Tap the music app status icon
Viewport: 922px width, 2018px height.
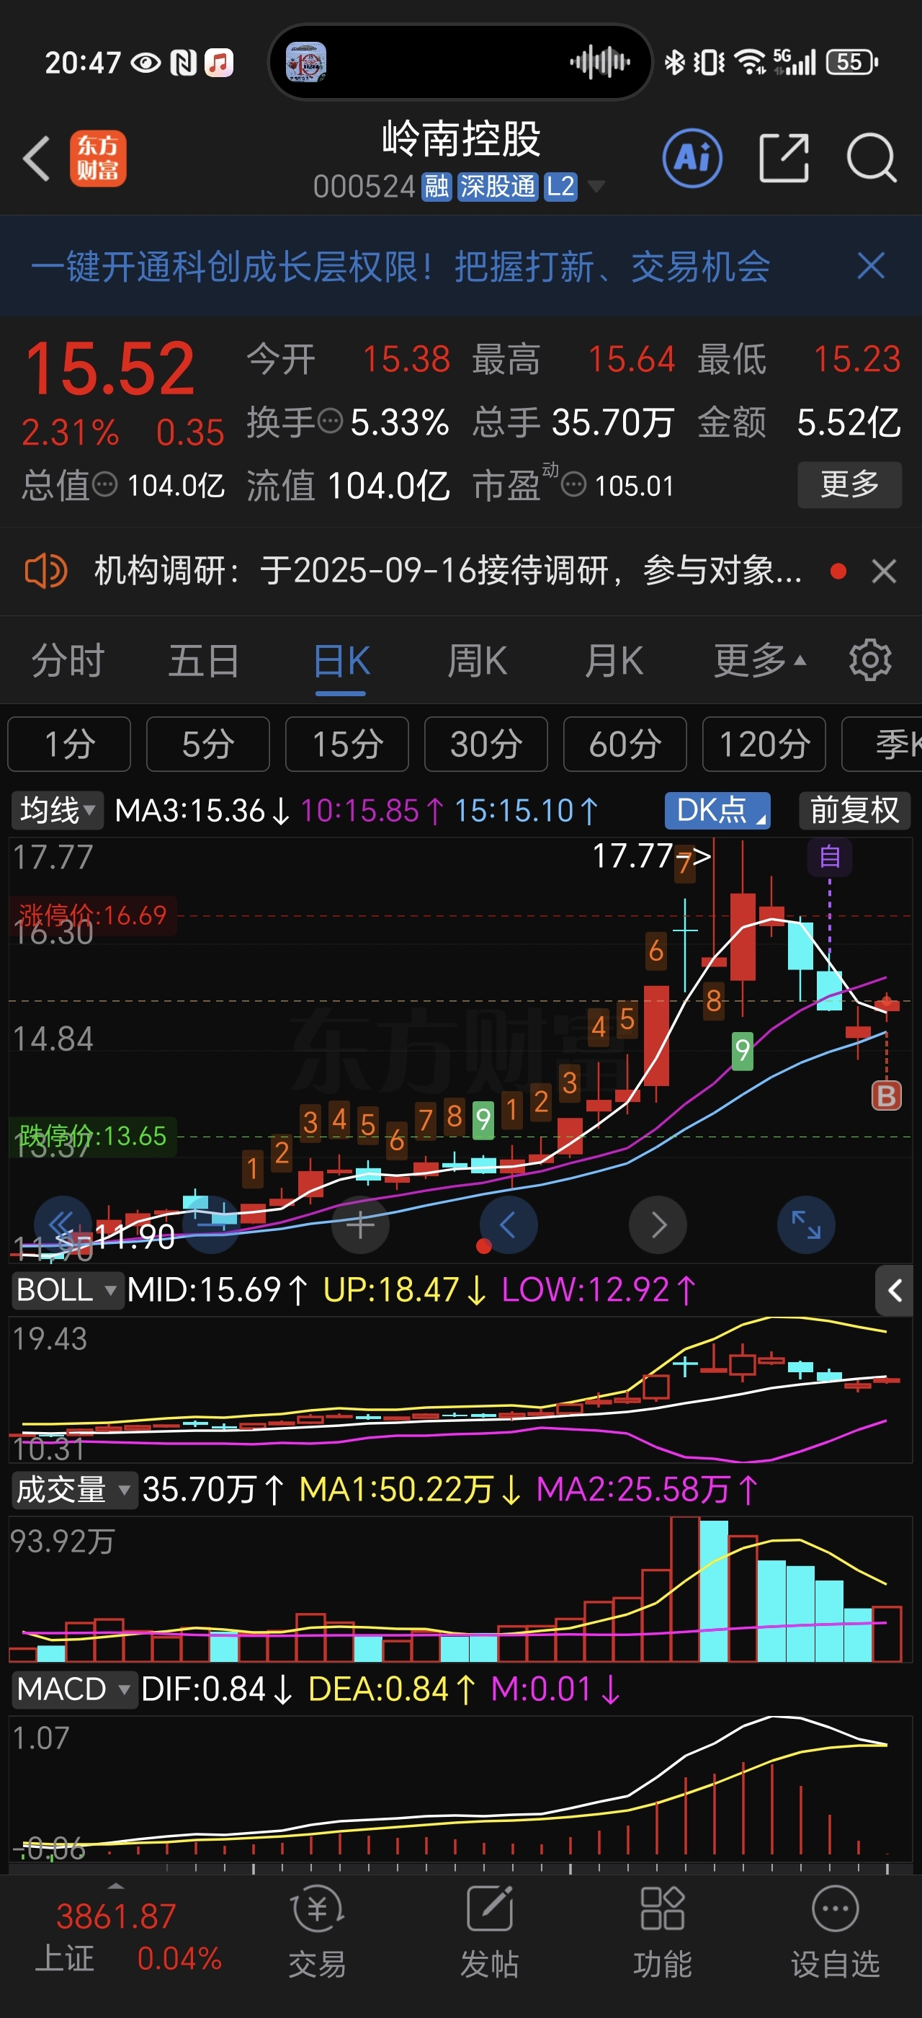[x=219, y=62]
